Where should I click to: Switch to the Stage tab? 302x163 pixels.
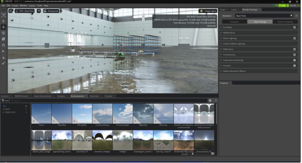(223, 10)
